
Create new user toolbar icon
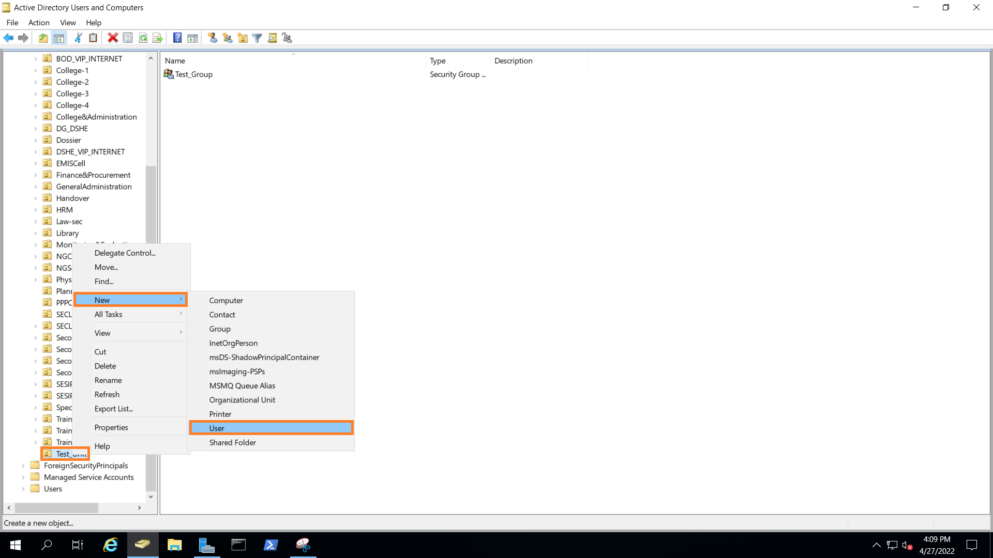point(212,38)
